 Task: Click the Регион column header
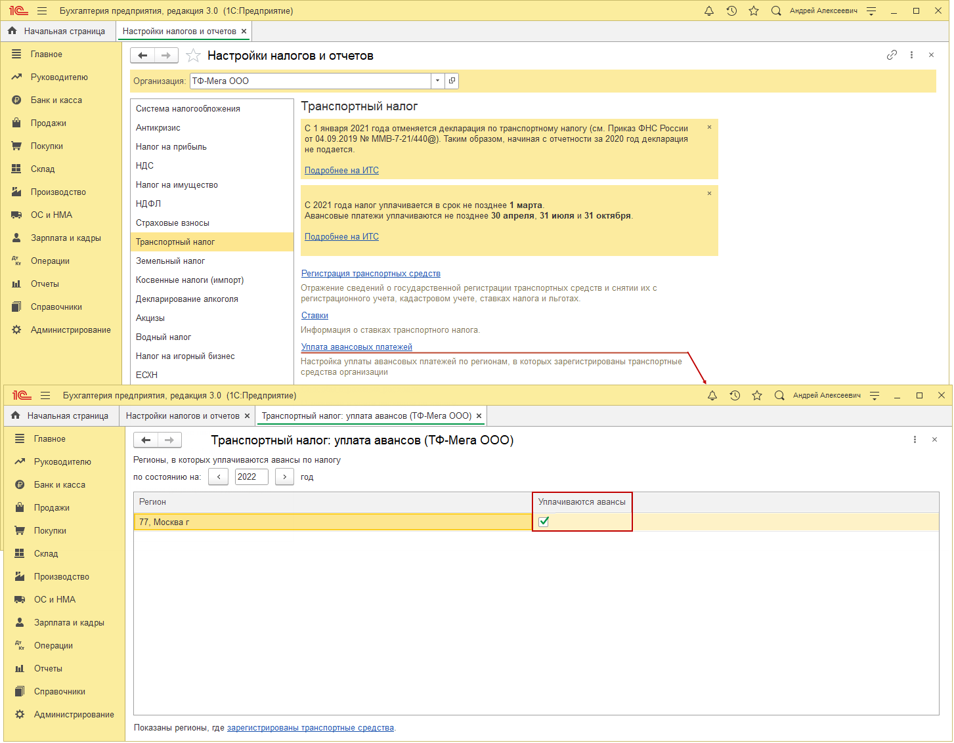pyautogui.click(x=333, y=502)
